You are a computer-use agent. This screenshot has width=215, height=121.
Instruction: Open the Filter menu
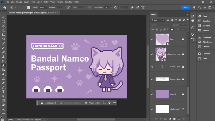pos(46,2)
